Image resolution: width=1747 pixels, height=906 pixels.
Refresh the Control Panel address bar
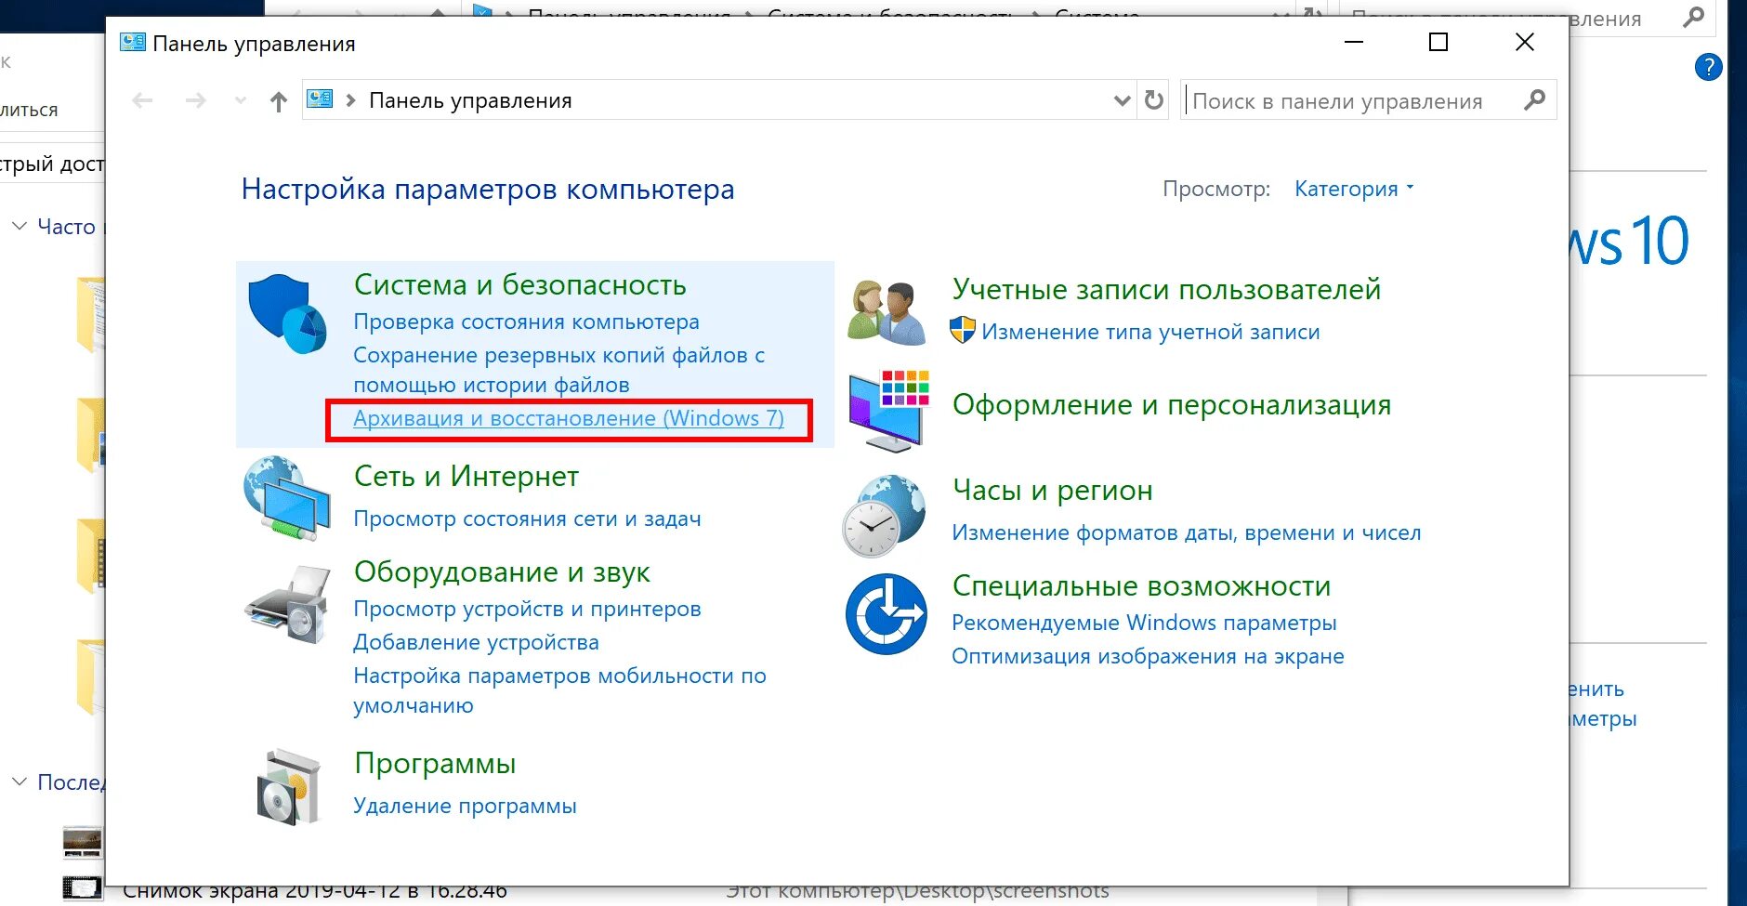click(1154, 100)
